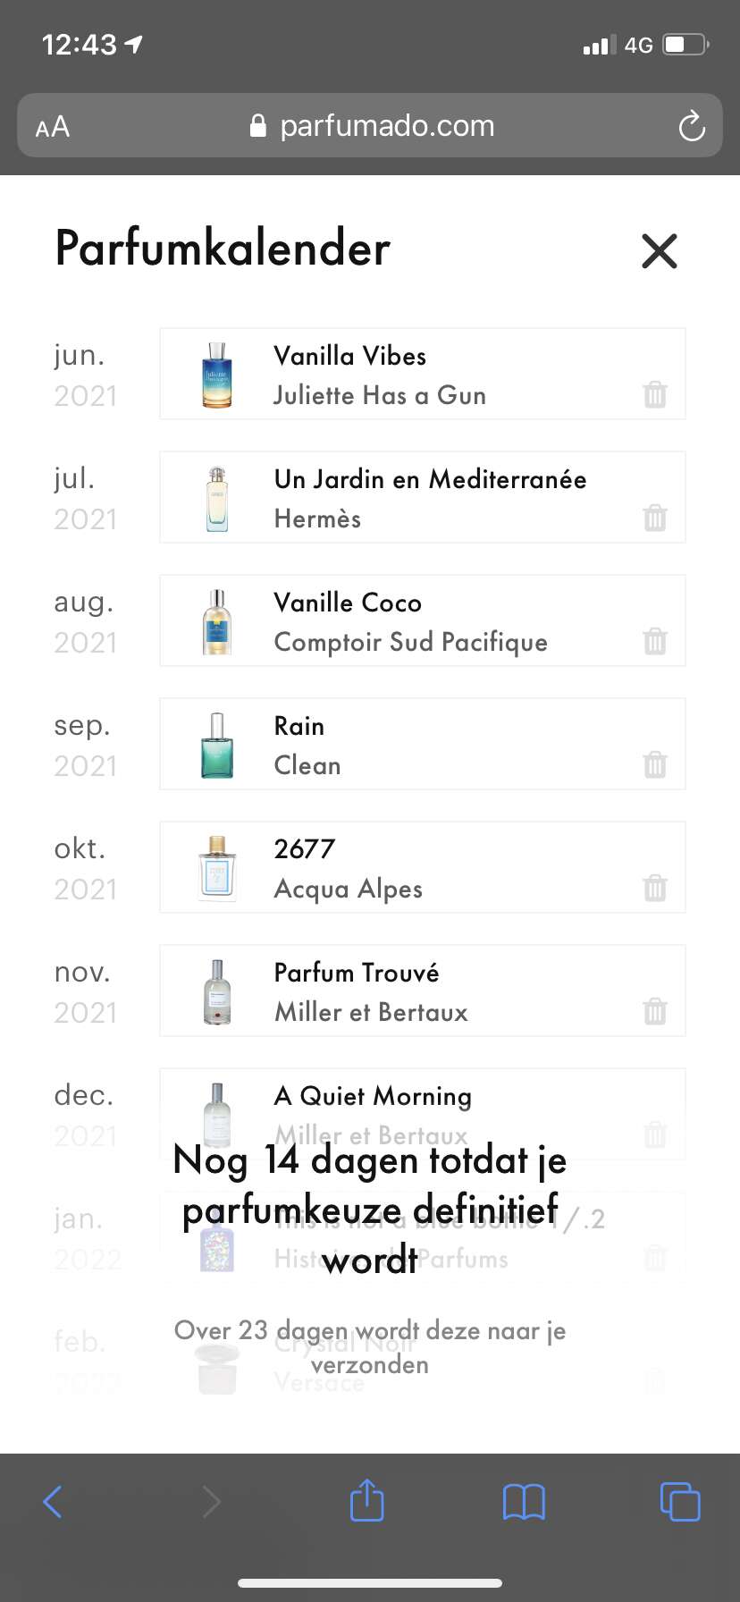Close the Parfumkalender panel
The height and width of the screenshot is (1602, 740).
coord(660,250)
